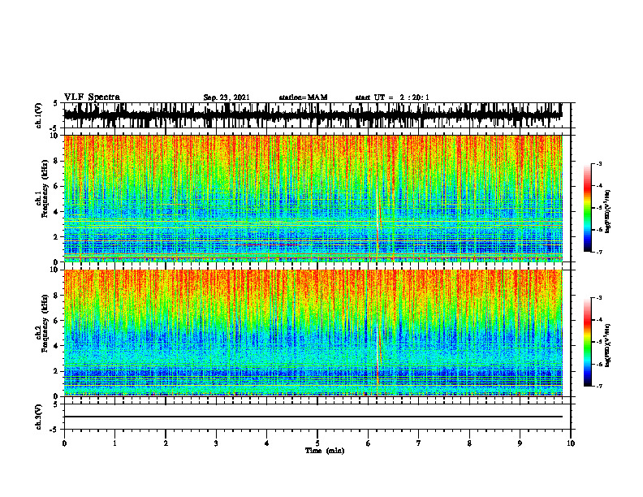
Task: Click the ch.1 frequency axis 8 tick label
Action: click(x=57, y=161)
